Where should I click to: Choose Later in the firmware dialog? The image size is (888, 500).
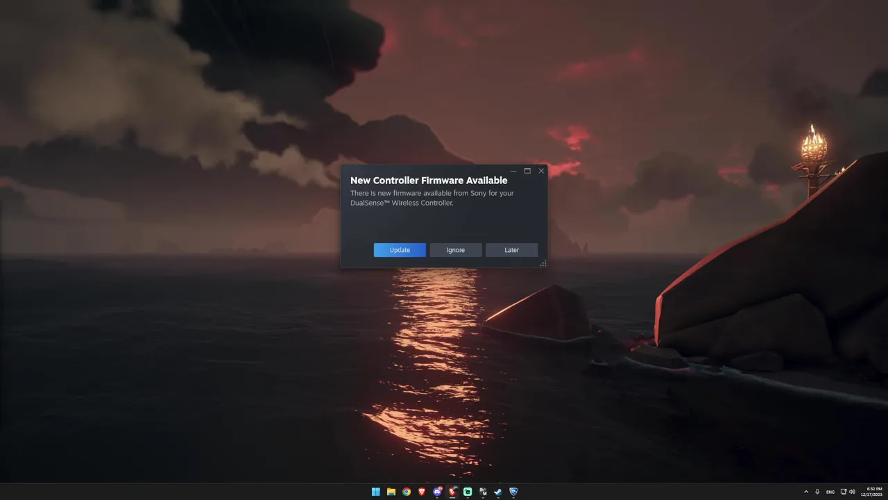click(512, 250)
